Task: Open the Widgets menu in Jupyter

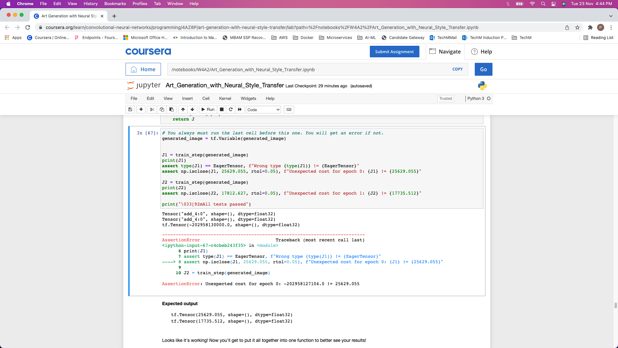Action: (248, 99)
